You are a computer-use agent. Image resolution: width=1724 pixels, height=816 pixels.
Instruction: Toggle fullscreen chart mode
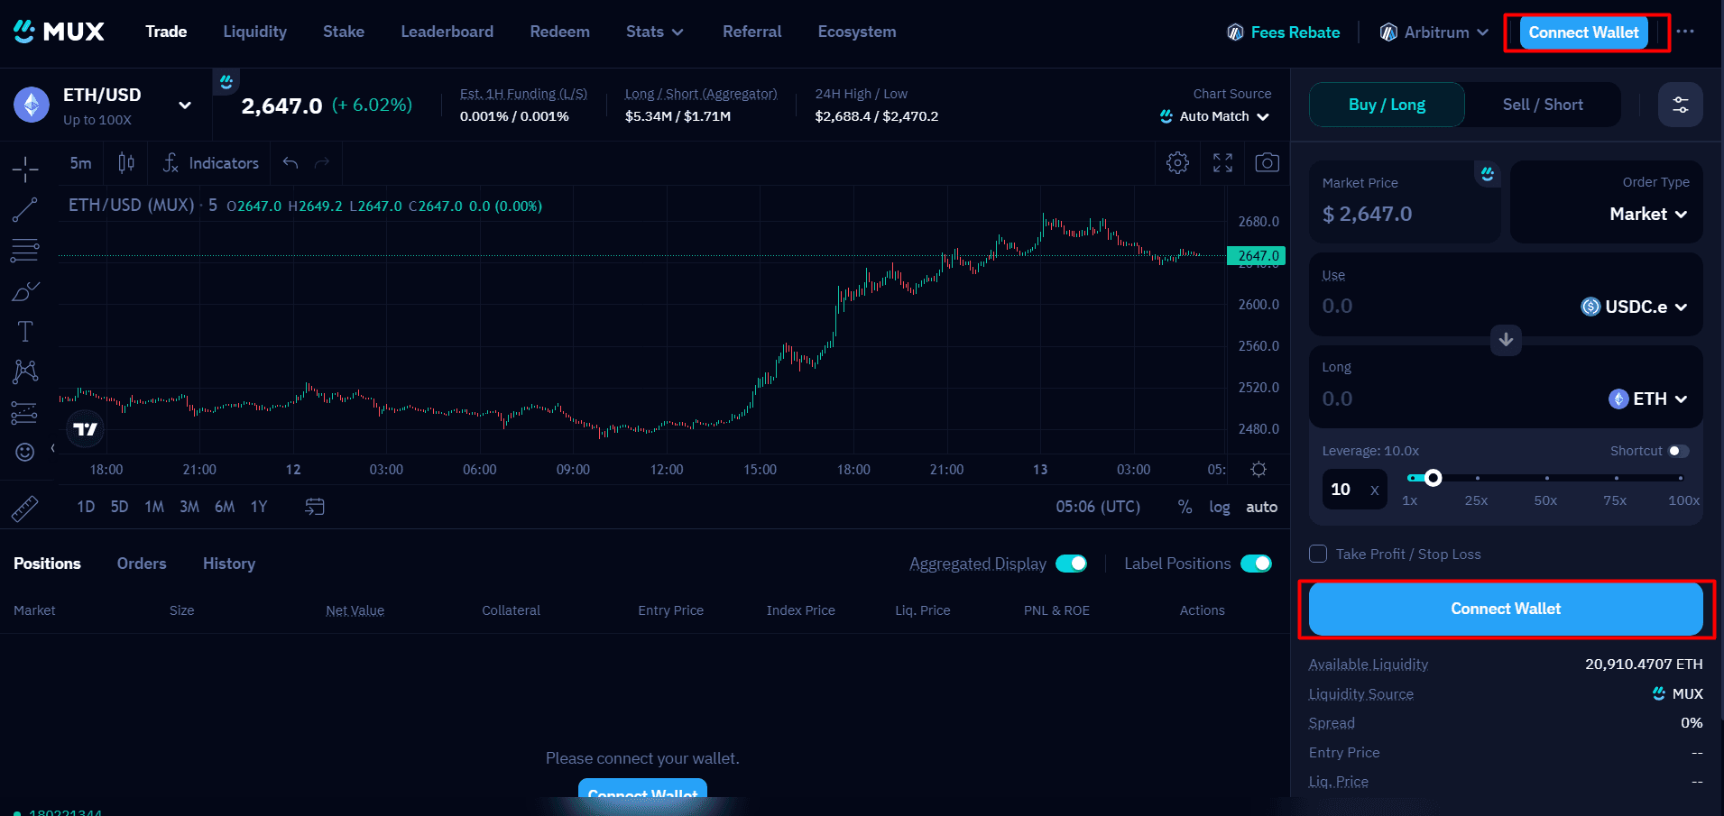(1222, 162)
